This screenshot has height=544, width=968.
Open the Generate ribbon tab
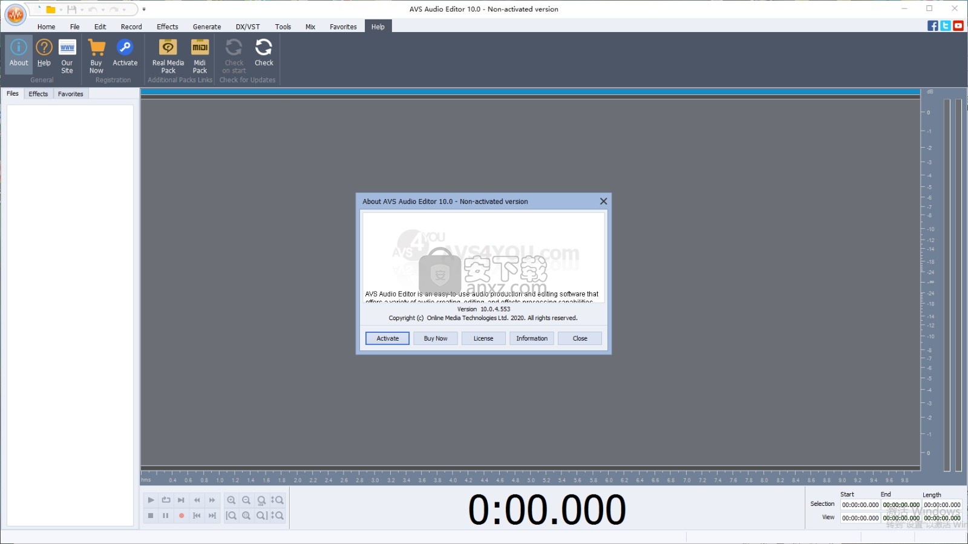click(x=207, y=27)
